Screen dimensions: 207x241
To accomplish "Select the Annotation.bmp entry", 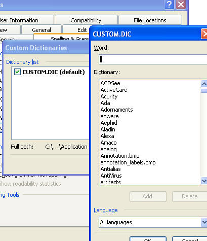I will coord(120,156).
